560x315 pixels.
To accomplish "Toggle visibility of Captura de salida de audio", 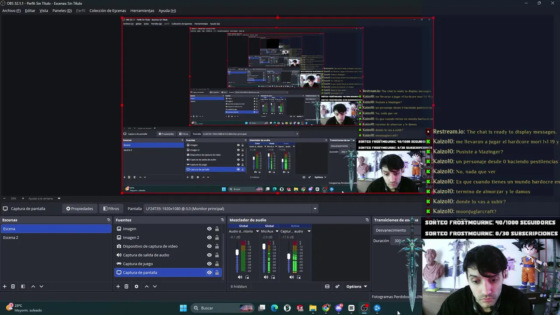I will click(x=209, y=255).
